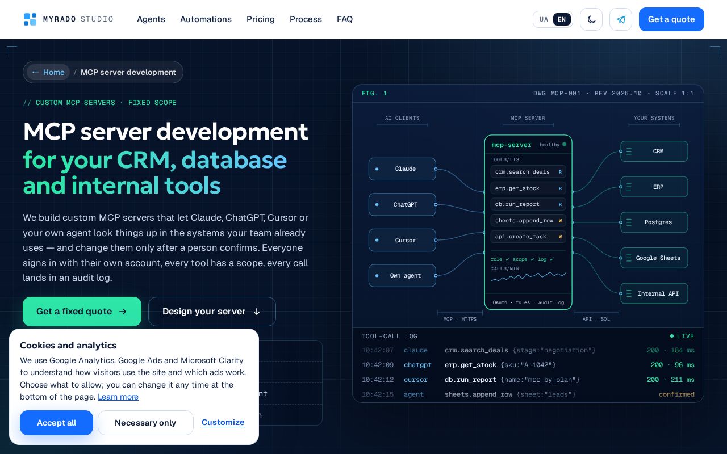This screenshot has height=454, width=727.
Task: Click the calls/min sparkline chart
Action: [528, 276]
